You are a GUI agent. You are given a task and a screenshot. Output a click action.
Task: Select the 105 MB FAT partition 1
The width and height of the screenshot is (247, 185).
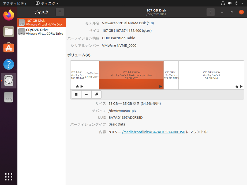[77, 75]
